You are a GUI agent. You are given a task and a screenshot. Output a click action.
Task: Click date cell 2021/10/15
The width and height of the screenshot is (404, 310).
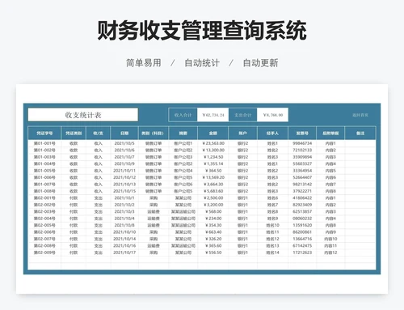[x=124, y=191]
